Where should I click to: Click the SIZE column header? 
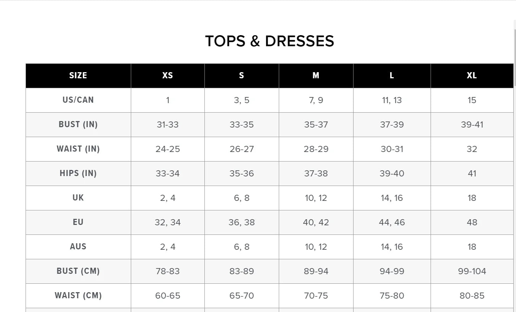click(78, 76)
